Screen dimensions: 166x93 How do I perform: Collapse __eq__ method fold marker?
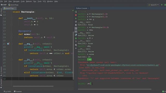(x=12, y=44)
